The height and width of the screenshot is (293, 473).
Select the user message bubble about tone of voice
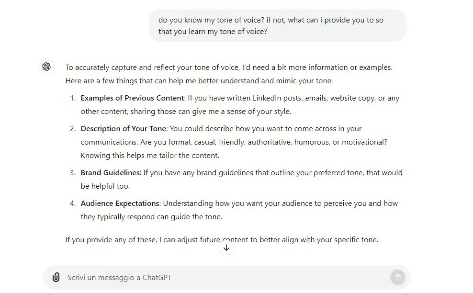pos(278,25)
